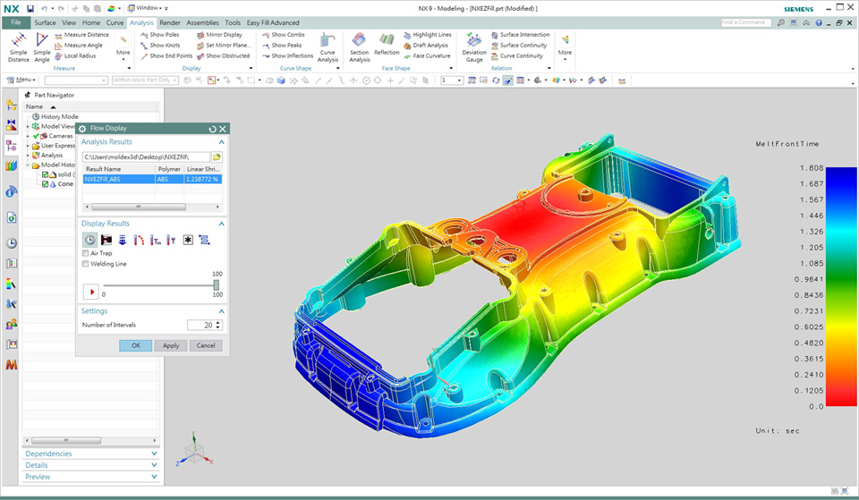
Task: Open the Easy Fill Advanced tab
Action: 273,22
